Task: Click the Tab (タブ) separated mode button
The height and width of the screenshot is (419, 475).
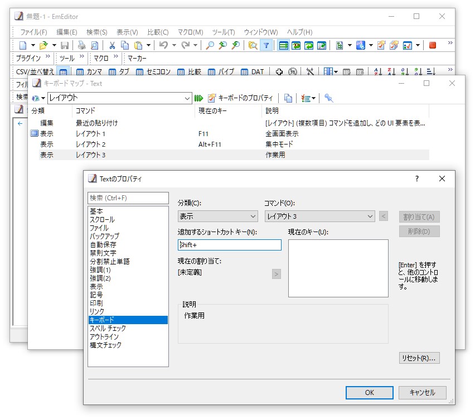Action: [119, 72]
